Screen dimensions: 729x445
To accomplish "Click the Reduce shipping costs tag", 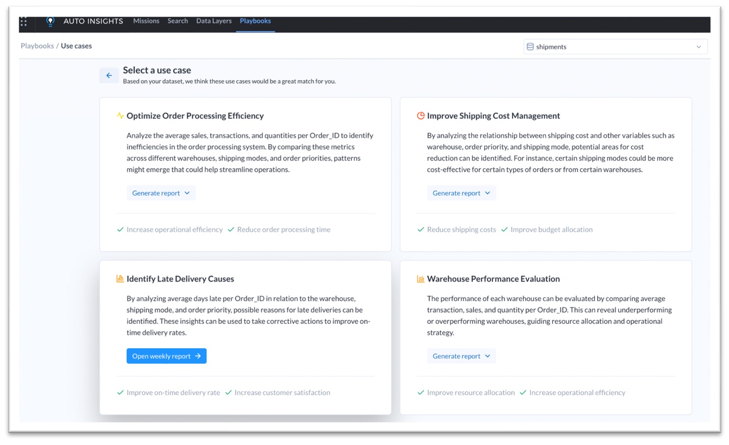I will (461, 230).
